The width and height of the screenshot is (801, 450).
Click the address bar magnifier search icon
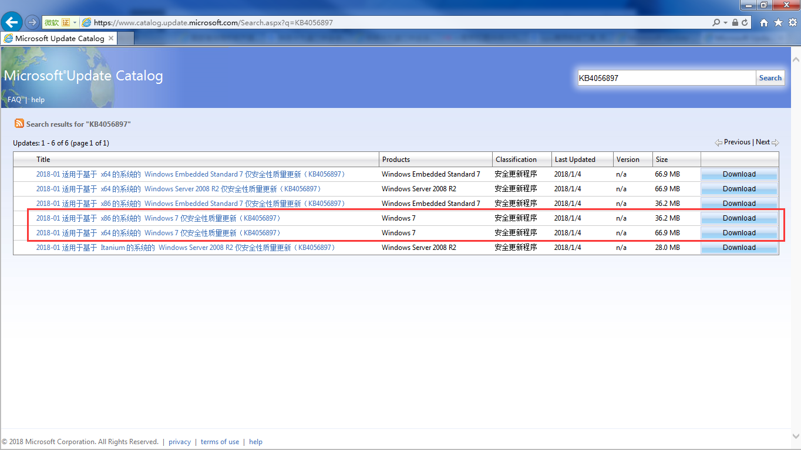(715, 22)
